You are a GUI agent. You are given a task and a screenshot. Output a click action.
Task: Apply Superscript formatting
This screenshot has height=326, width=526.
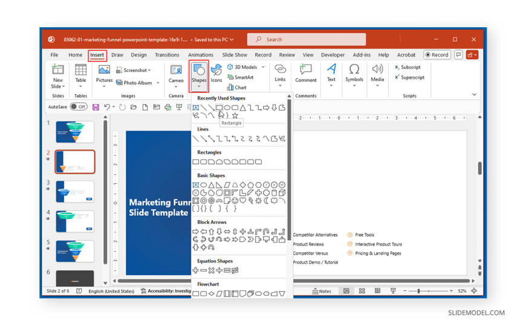[409, 77]
